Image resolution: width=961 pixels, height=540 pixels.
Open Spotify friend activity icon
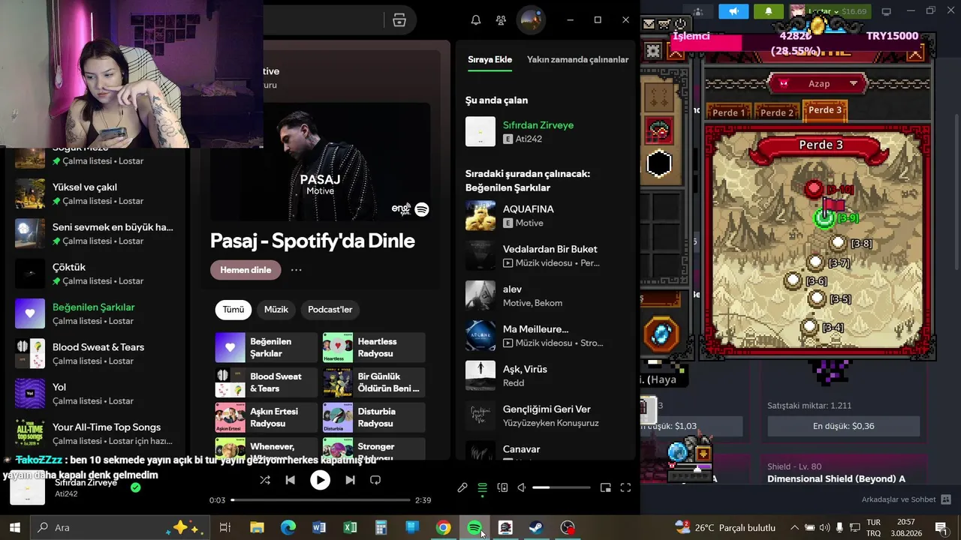click(x=501, y=20)
